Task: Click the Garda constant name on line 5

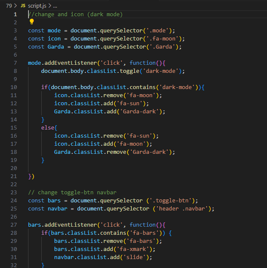Action: (56, 47)
